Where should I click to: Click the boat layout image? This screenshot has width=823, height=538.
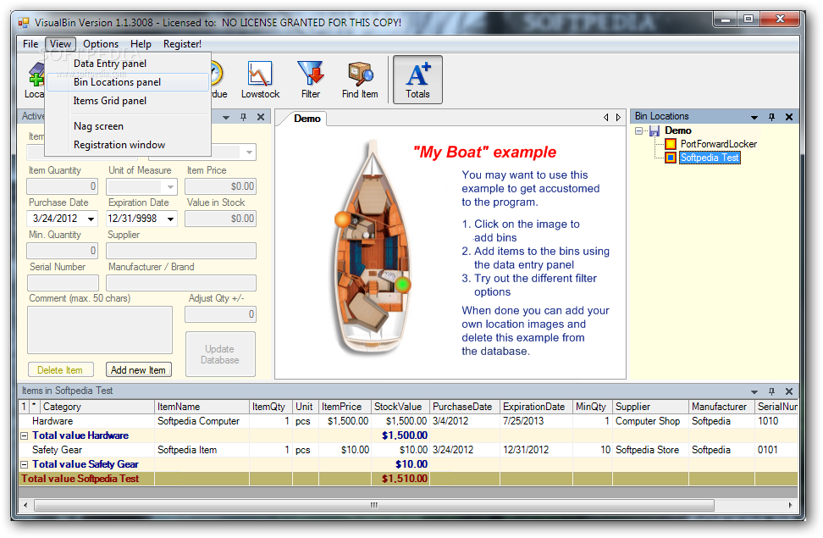pyautogui.click(x=373, y=247)
